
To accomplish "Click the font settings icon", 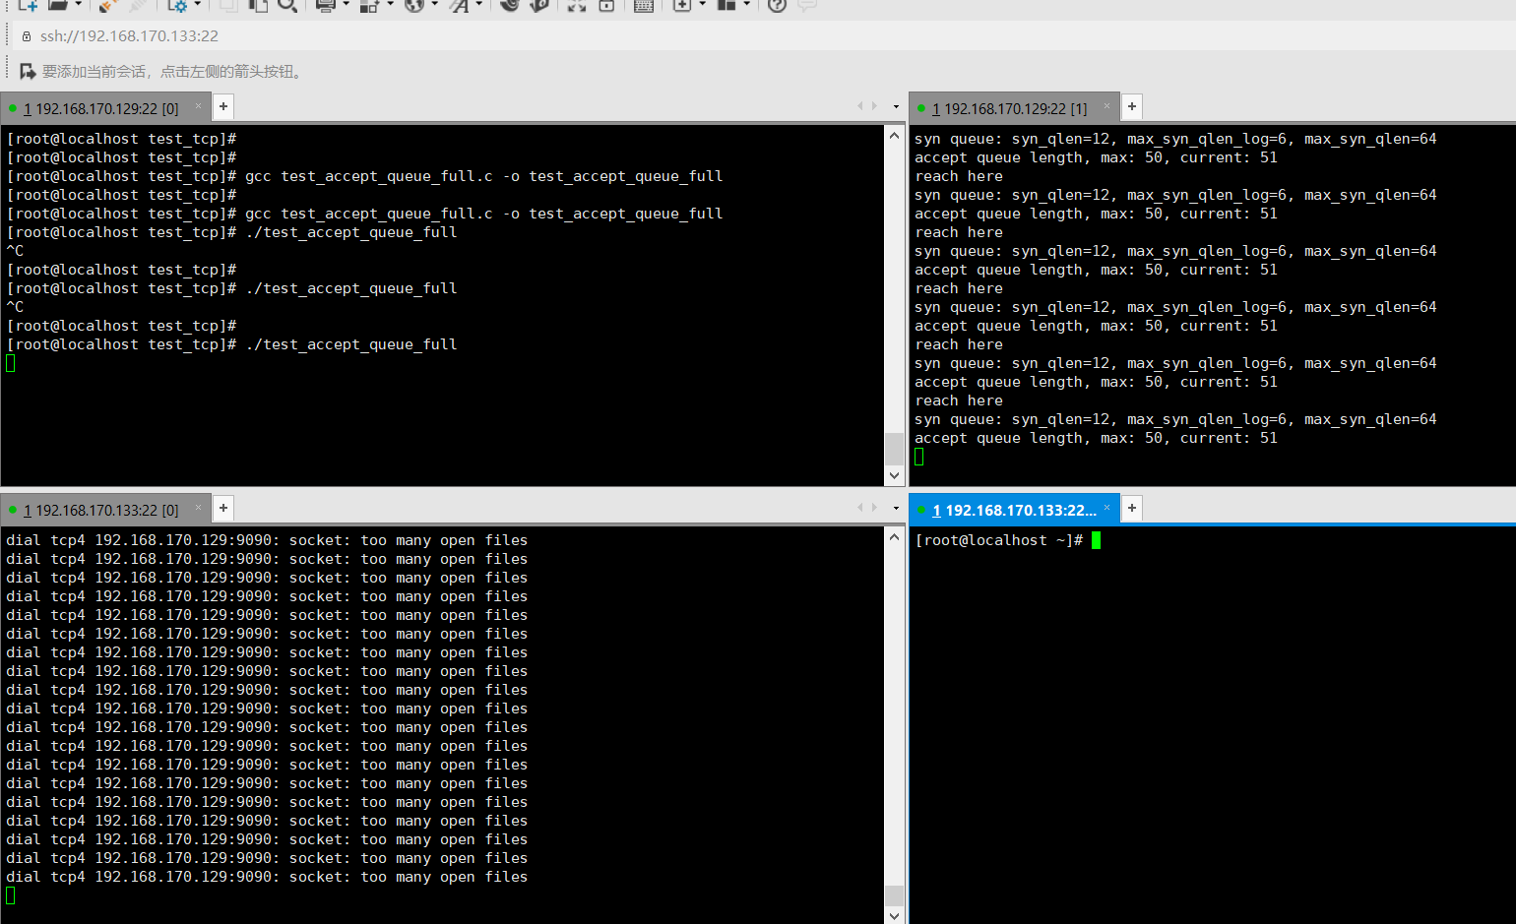I will click(460, 5).
